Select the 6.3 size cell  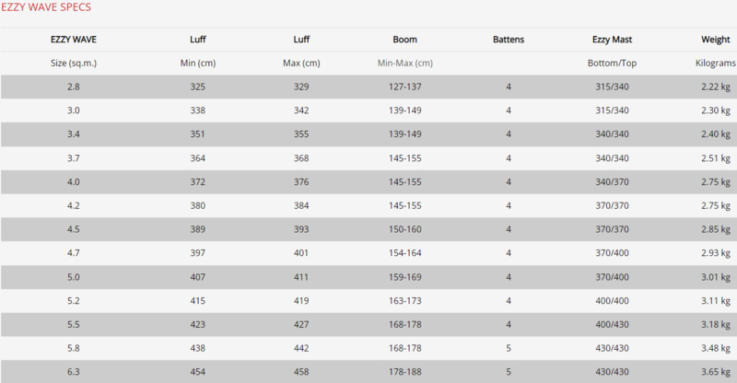click(74, 372)
